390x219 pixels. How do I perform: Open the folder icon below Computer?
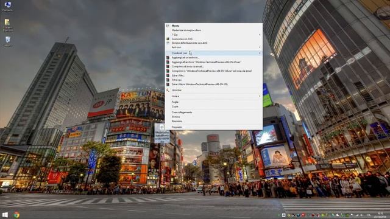coord(7,26)
